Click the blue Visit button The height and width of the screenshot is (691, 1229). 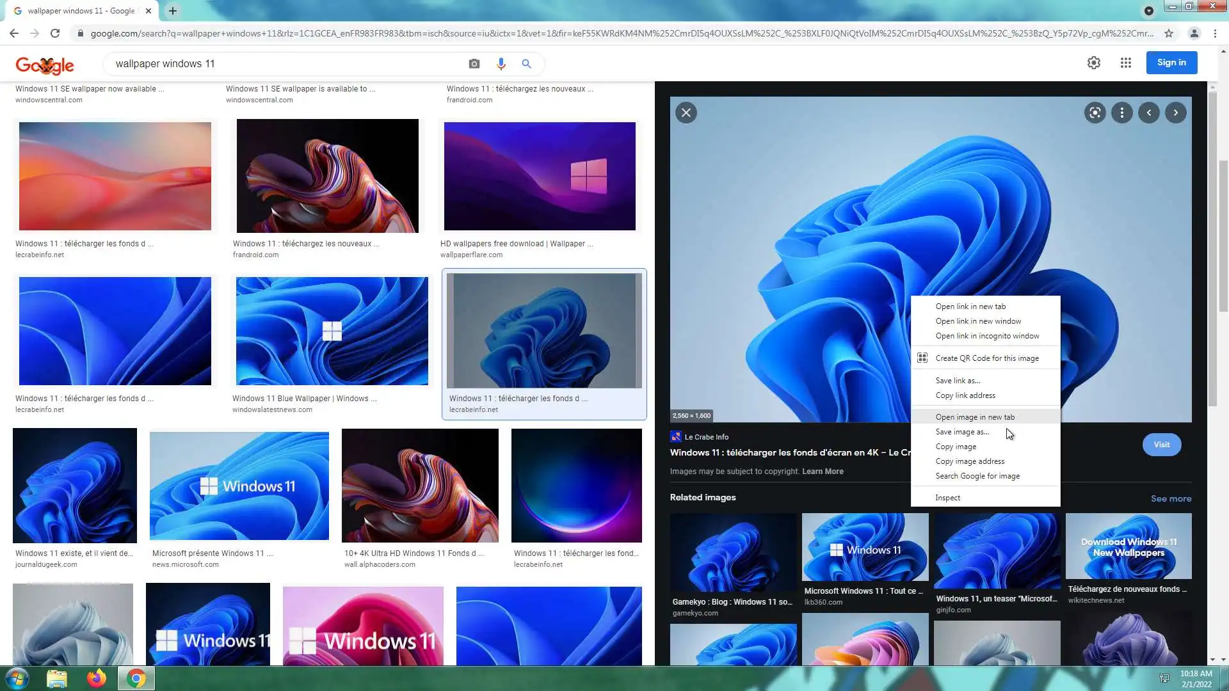[1161, 445]
